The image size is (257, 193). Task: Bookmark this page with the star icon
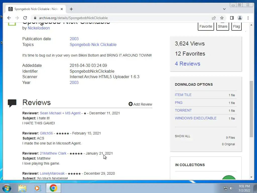coord(222,18)
